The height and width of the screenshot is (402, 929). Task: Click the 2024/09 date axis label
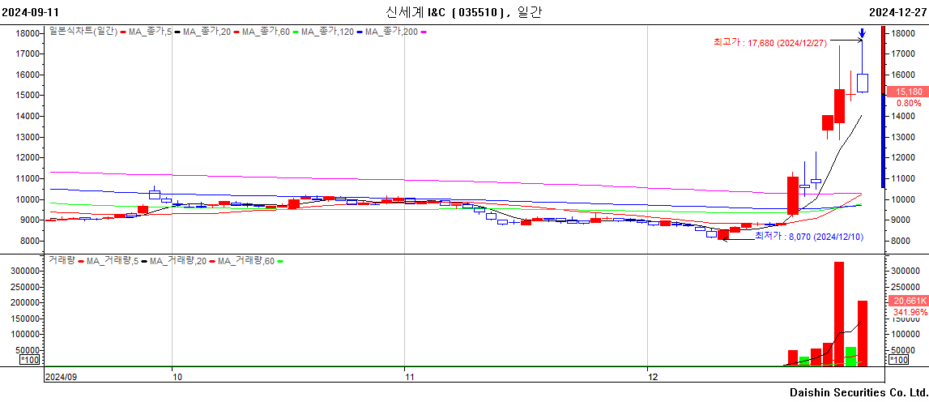tap(62, 377)
